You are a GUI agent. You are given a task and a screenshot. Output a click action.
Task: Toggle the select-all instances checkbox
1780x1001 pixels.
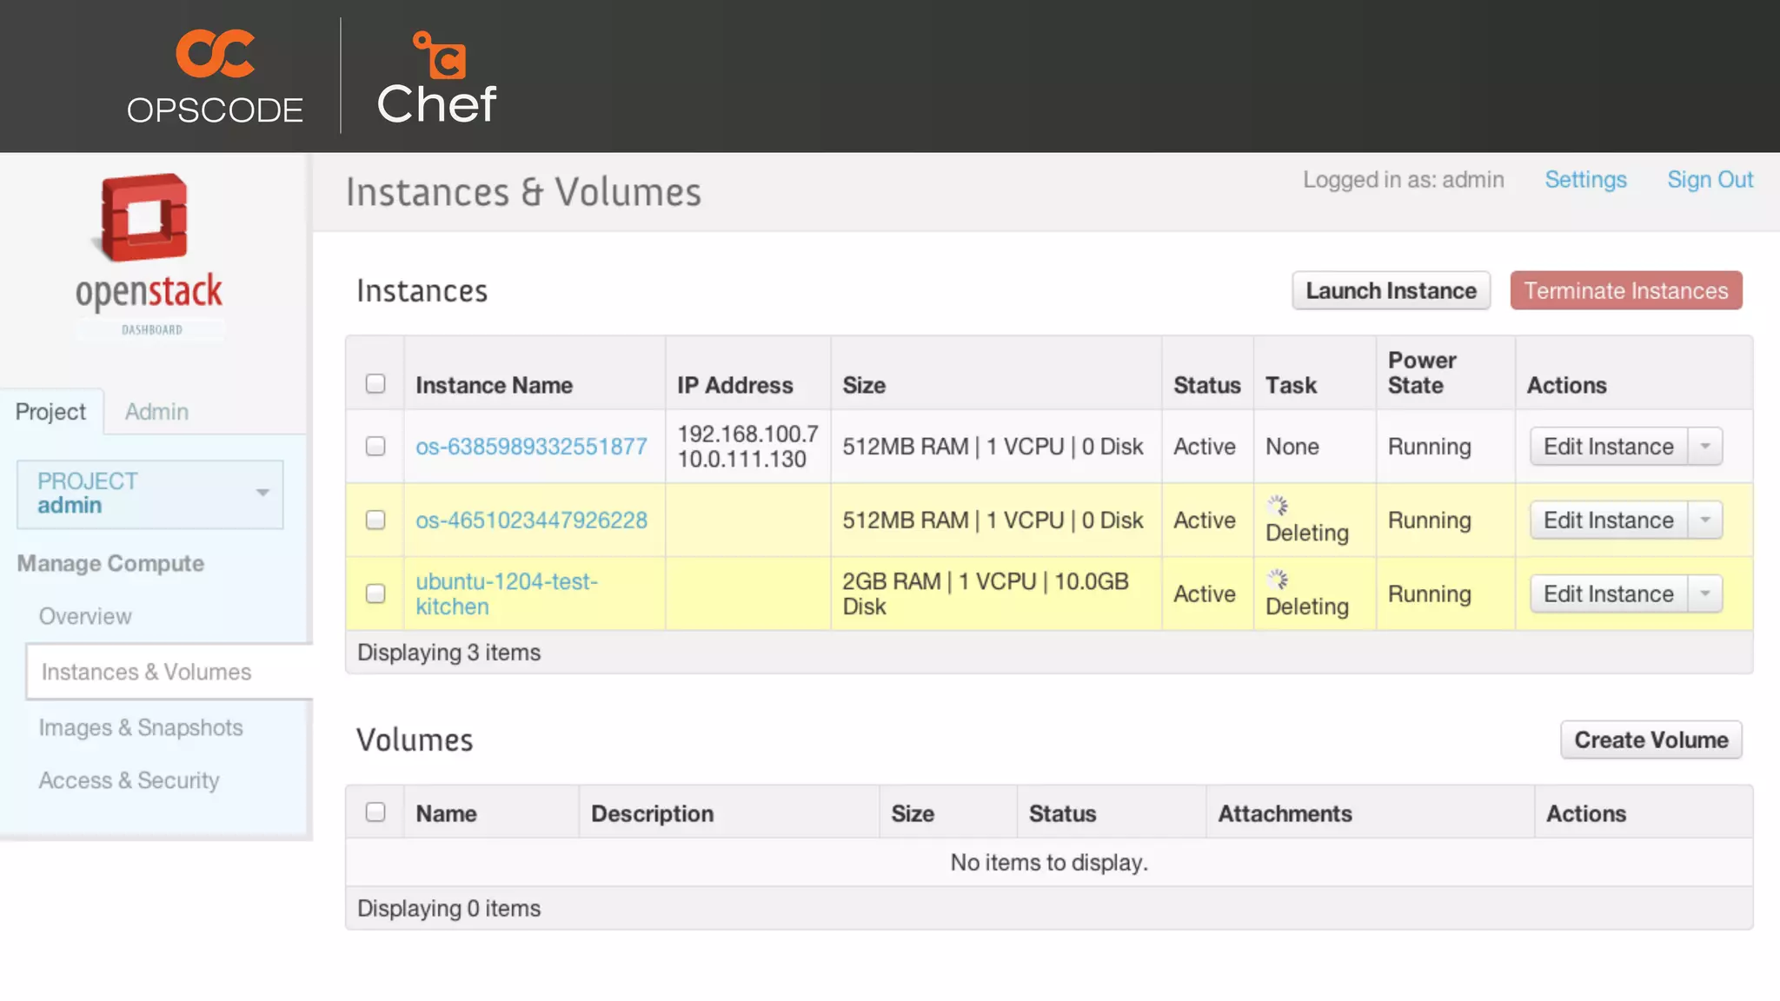pyautogui.click(x=375, y=384)
